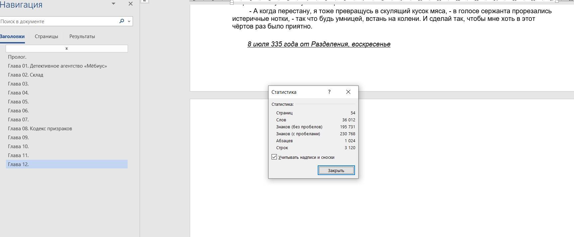Viewport: 574px width, 237px height.
Task: Switch to the Страницы tab
Action: [46, 36]
